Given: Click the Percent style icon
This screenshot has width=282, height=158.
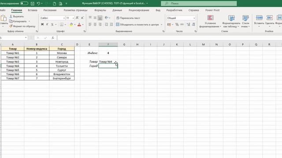Looking at the screenshot, I should (x=177, y=25).
